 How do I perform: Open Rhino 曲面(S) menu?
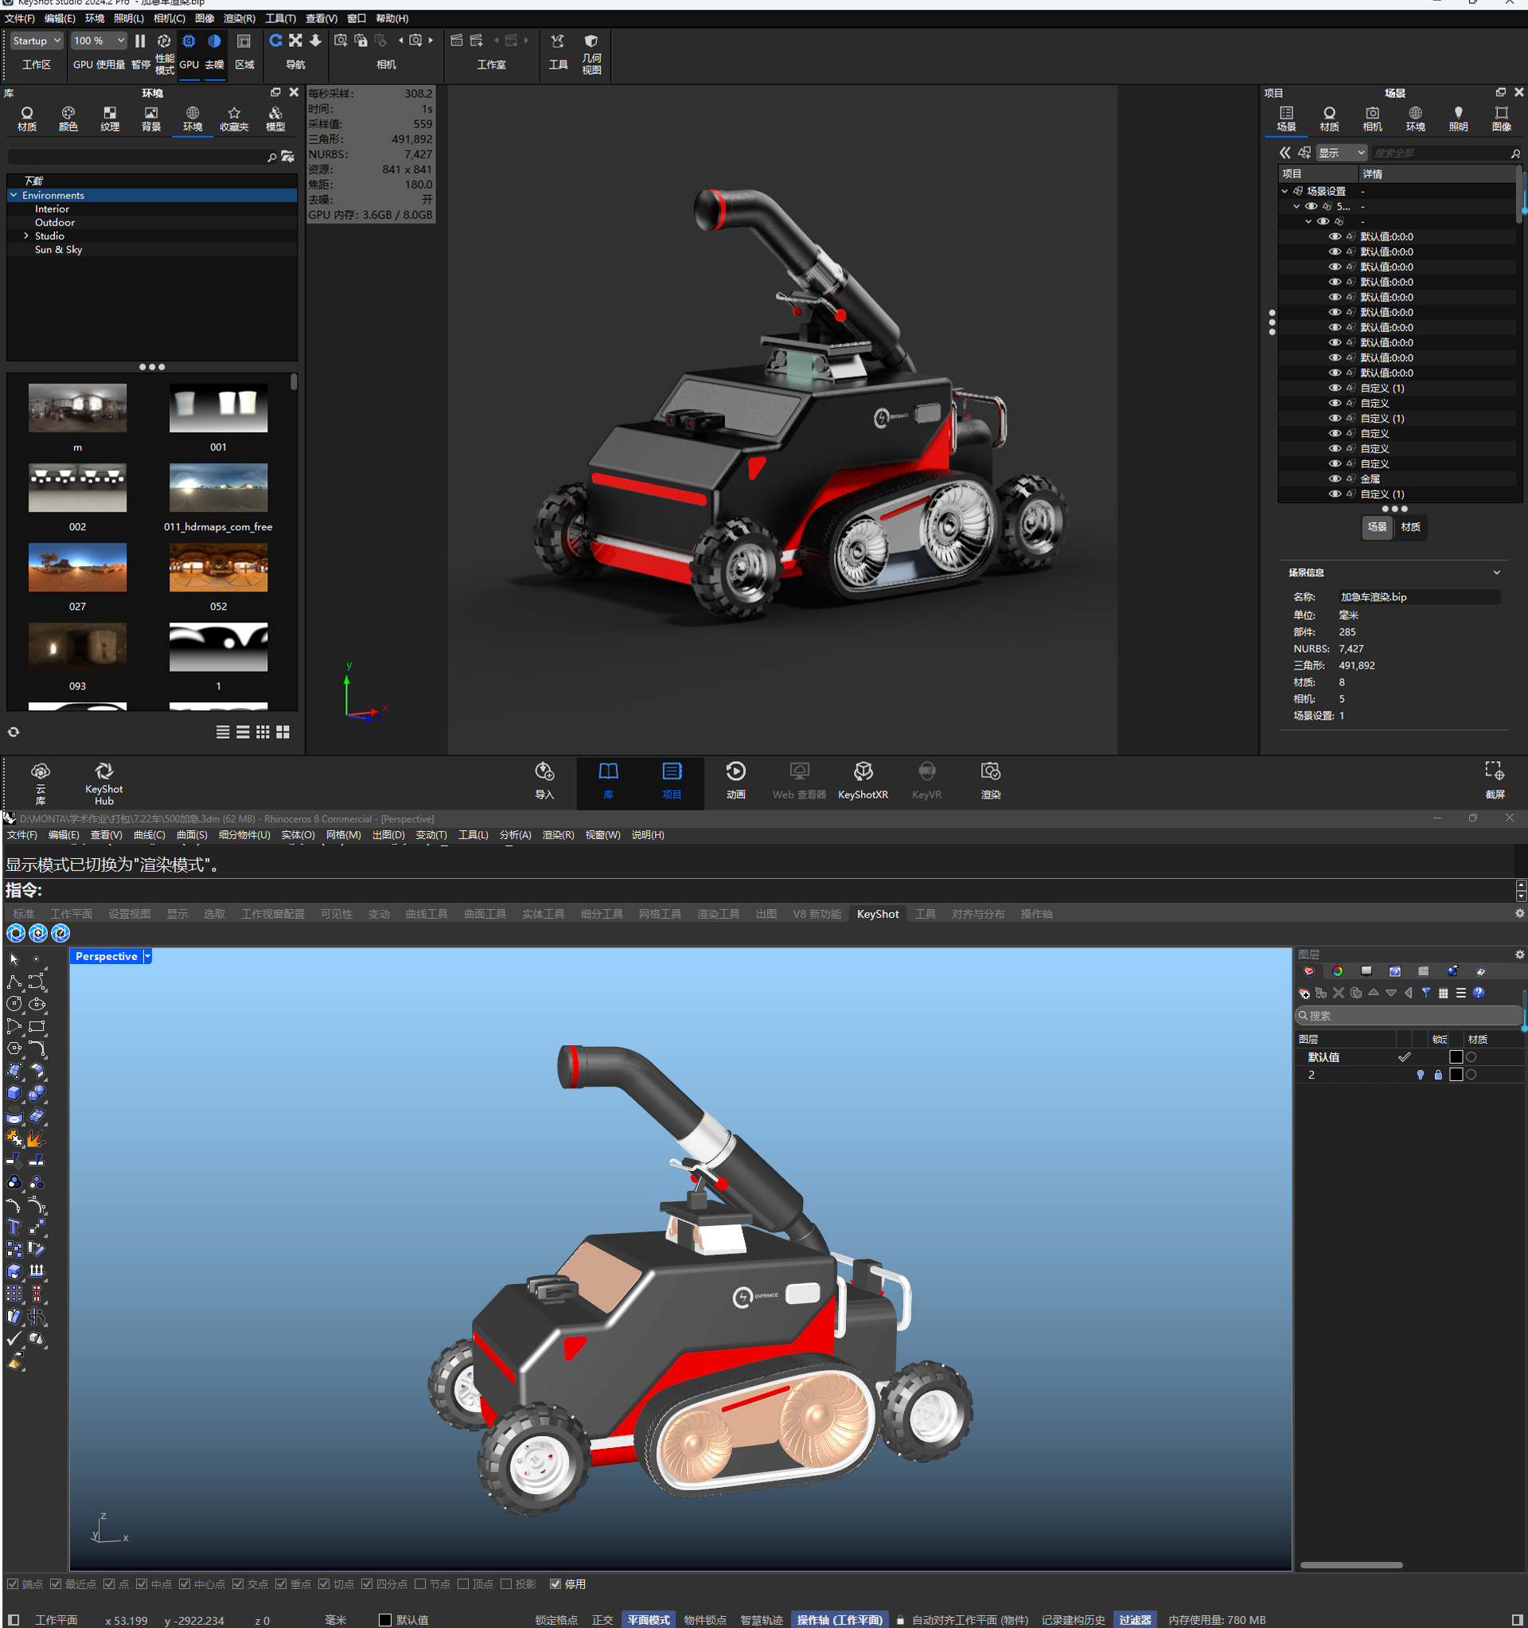click(x=192, y=834)
